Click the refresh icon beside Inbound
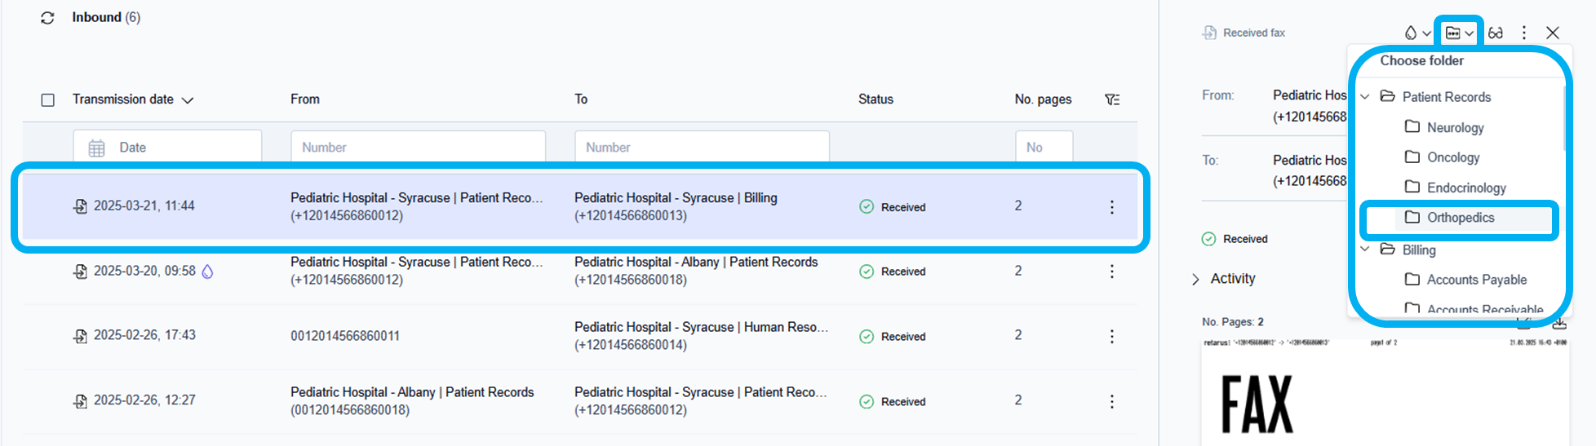Screen dimensions: 1596x446 click(x=47, y=18)
